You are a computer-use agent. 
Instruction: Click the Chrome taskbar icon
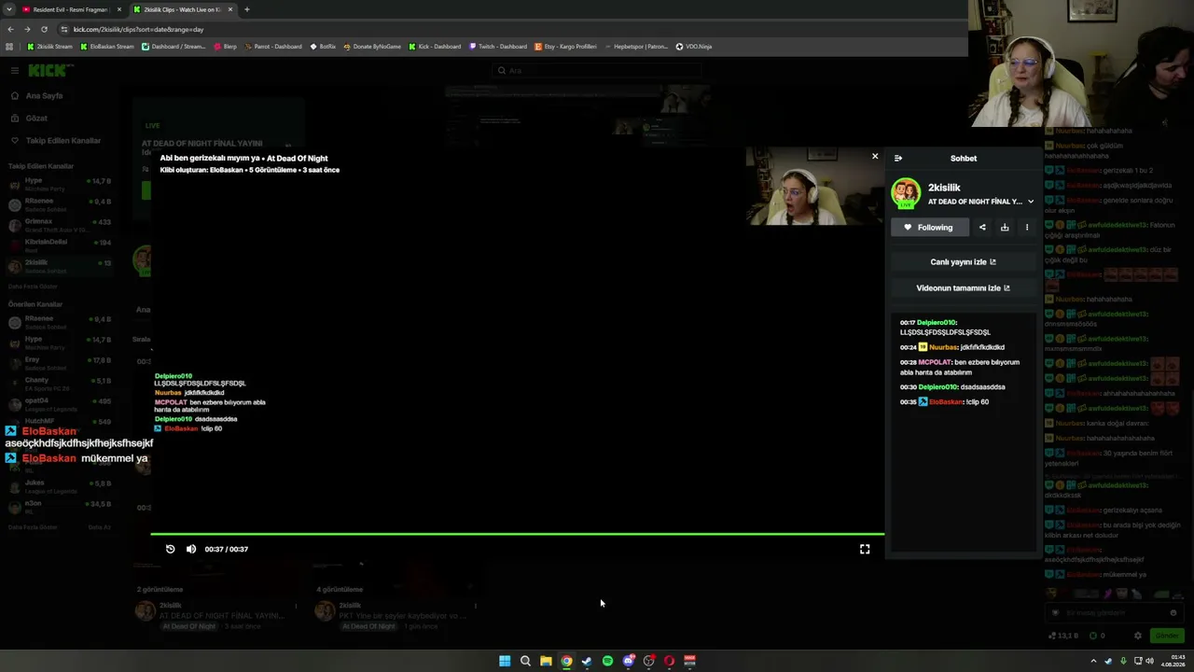pos(566,661)
